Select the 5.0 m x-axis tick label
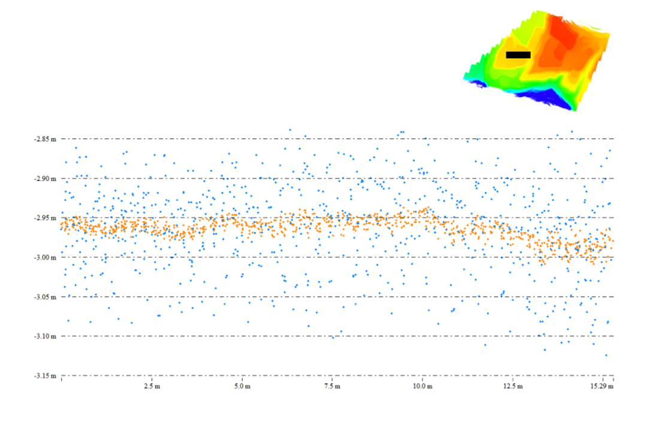647x445 pixels. click(x=242, y=387)
